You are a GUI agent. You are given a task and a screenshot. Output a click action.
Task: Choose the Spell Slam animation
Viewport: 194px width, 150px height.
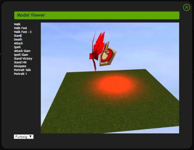point(21,55)
